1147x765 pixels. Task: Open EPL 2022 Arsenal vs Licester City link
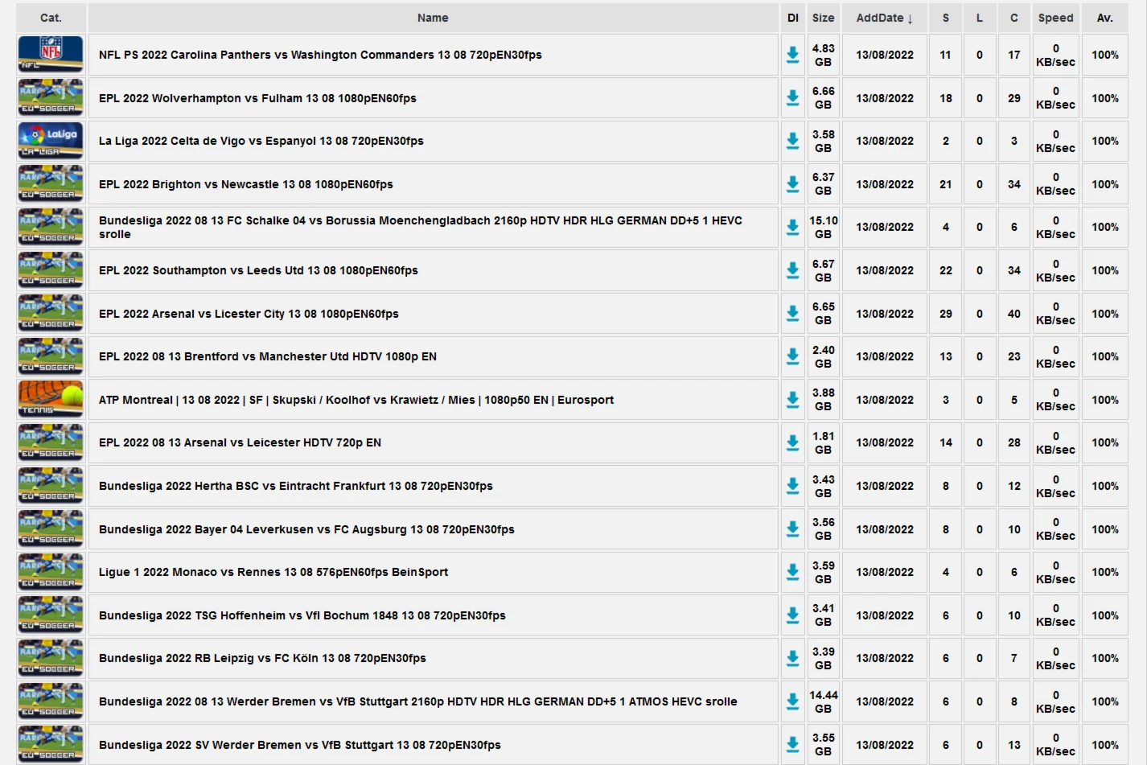pos(249,314)
